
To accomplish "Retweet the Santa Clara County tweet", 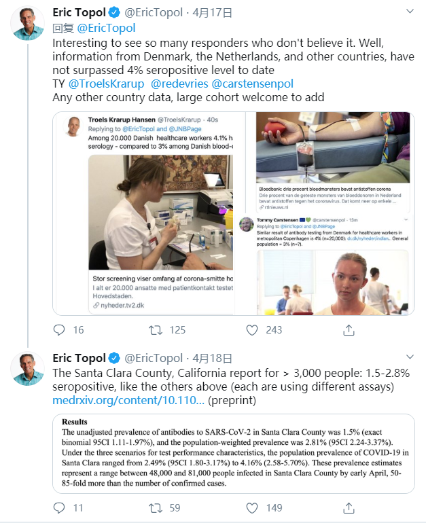I will coord(156,507).
